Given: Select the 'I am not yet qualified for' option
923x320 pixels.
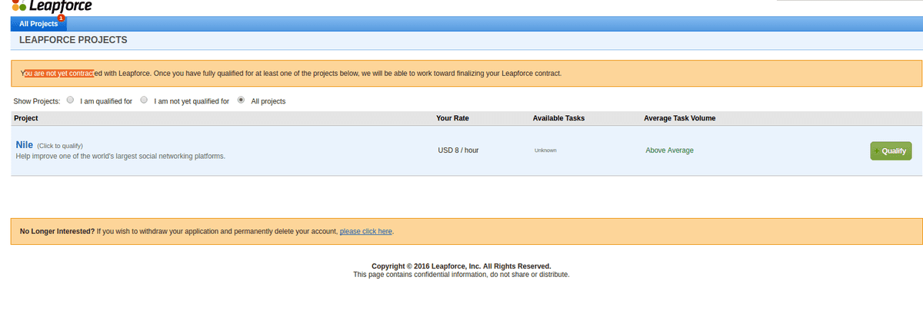Looking at the screenshot, I should coord(144,101).
